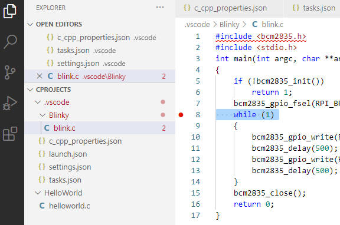Click JSON icon of c_cpp_properties.json in Open Editors
The image size is (340, 225).
50,37
